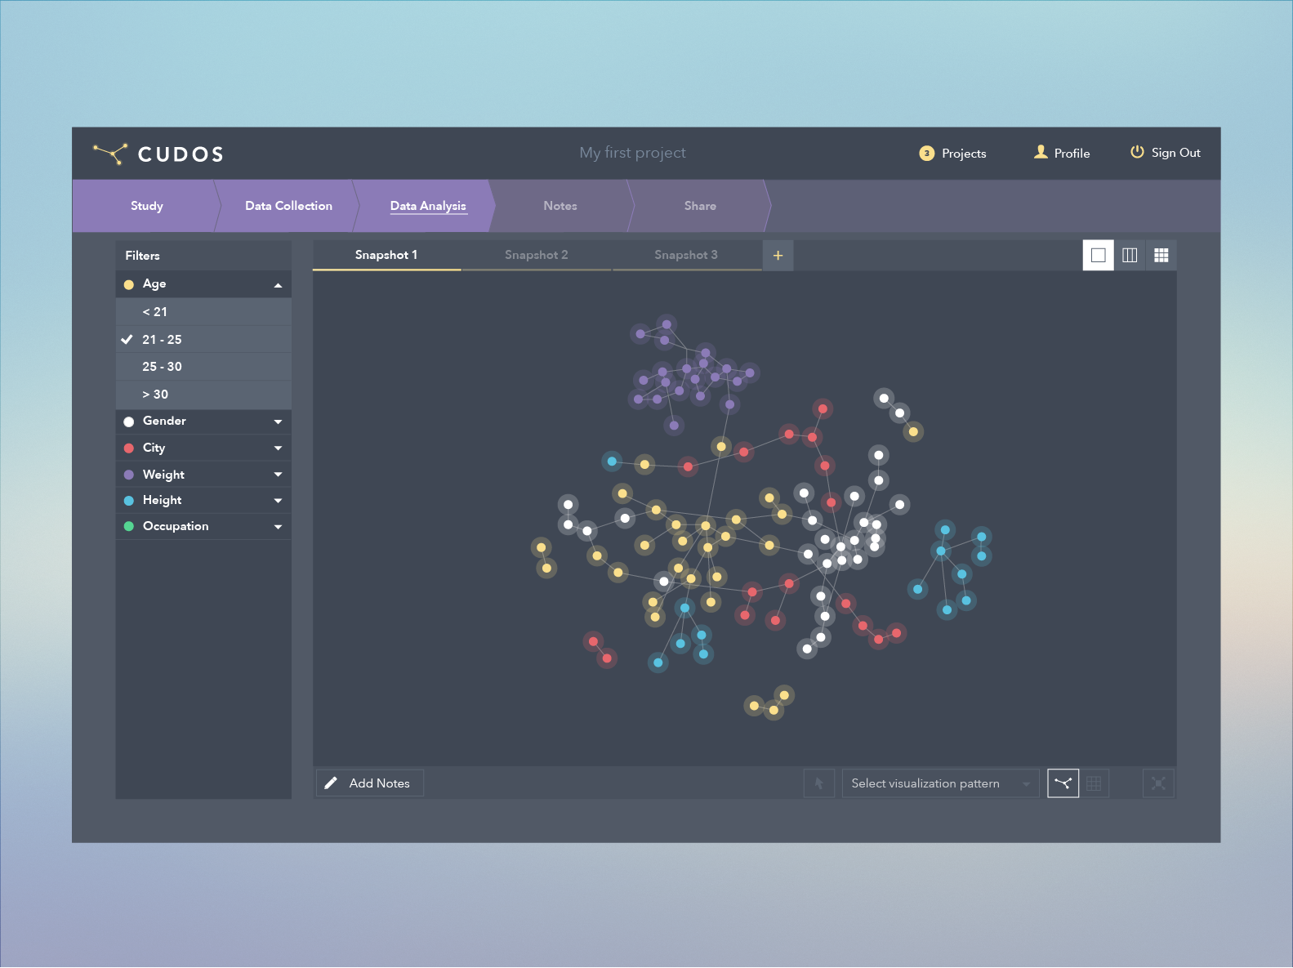The height and width of the screenshot is (968, 1293).
Task: Go to the Notes step tab
Action: coord(560,206)
